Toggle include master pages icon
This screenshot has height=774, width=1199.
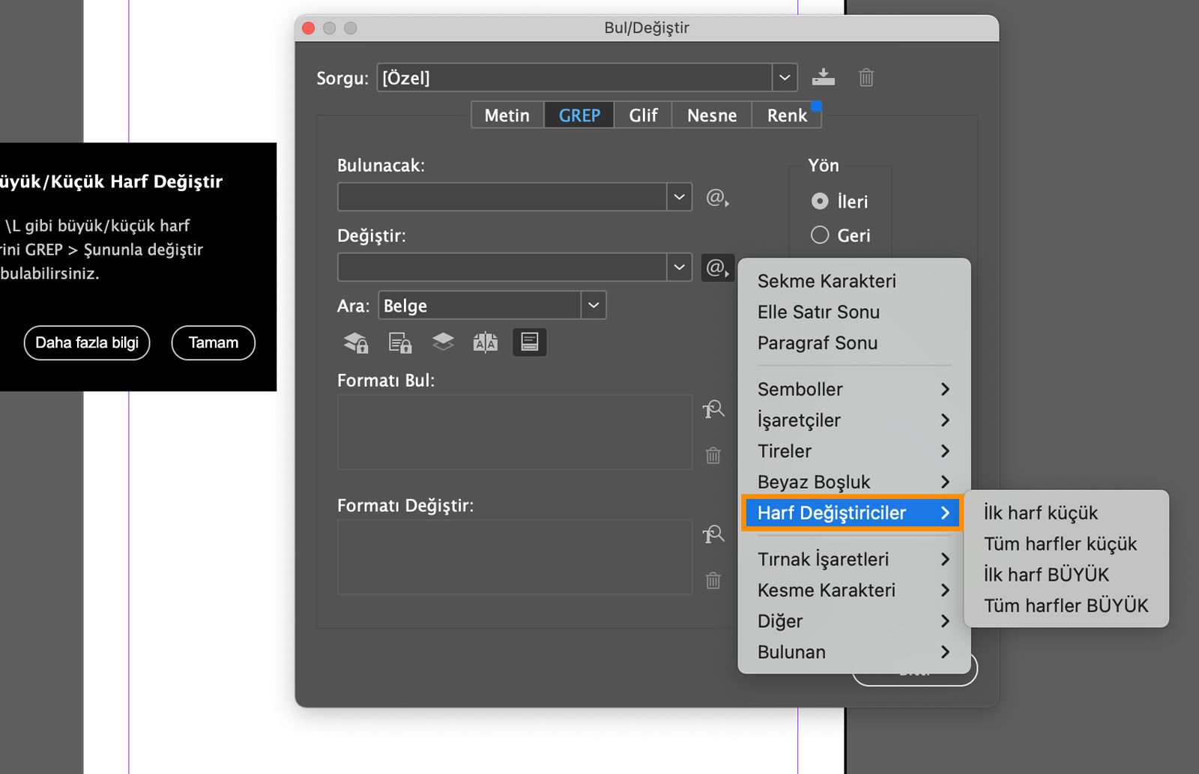(x=486, y=342)
